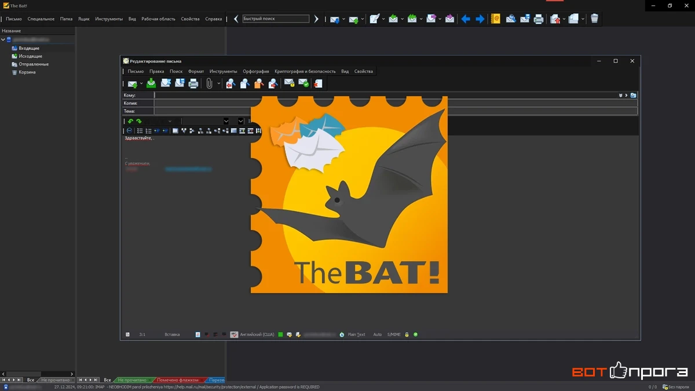Open dropdown arrow next to get new mail icon
This screenshot has width=695, height=391.
tap(343, 19)
